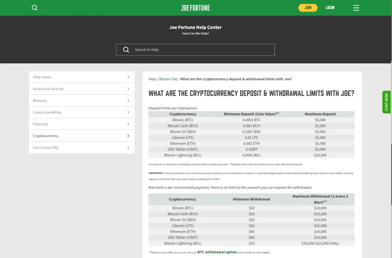Click chevron next to Cryptocurrency

(128, 136)
